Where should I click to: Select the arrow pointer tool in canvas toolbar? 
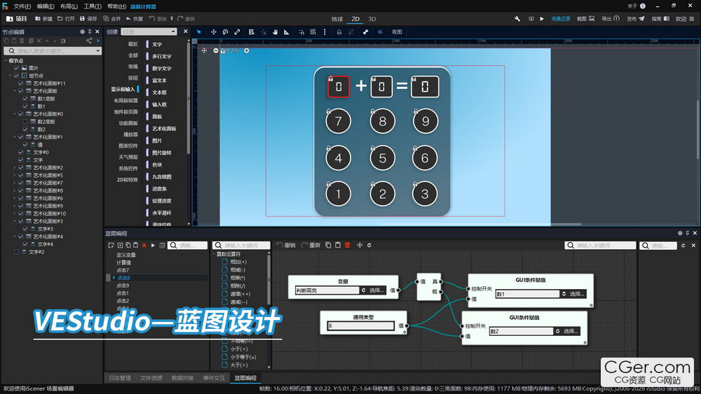point(199,32)
